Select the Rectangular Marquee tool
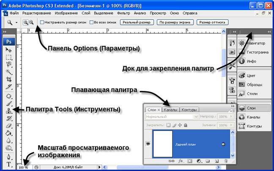The width and height of the screenshot is (274, 171). click(8, 57)
